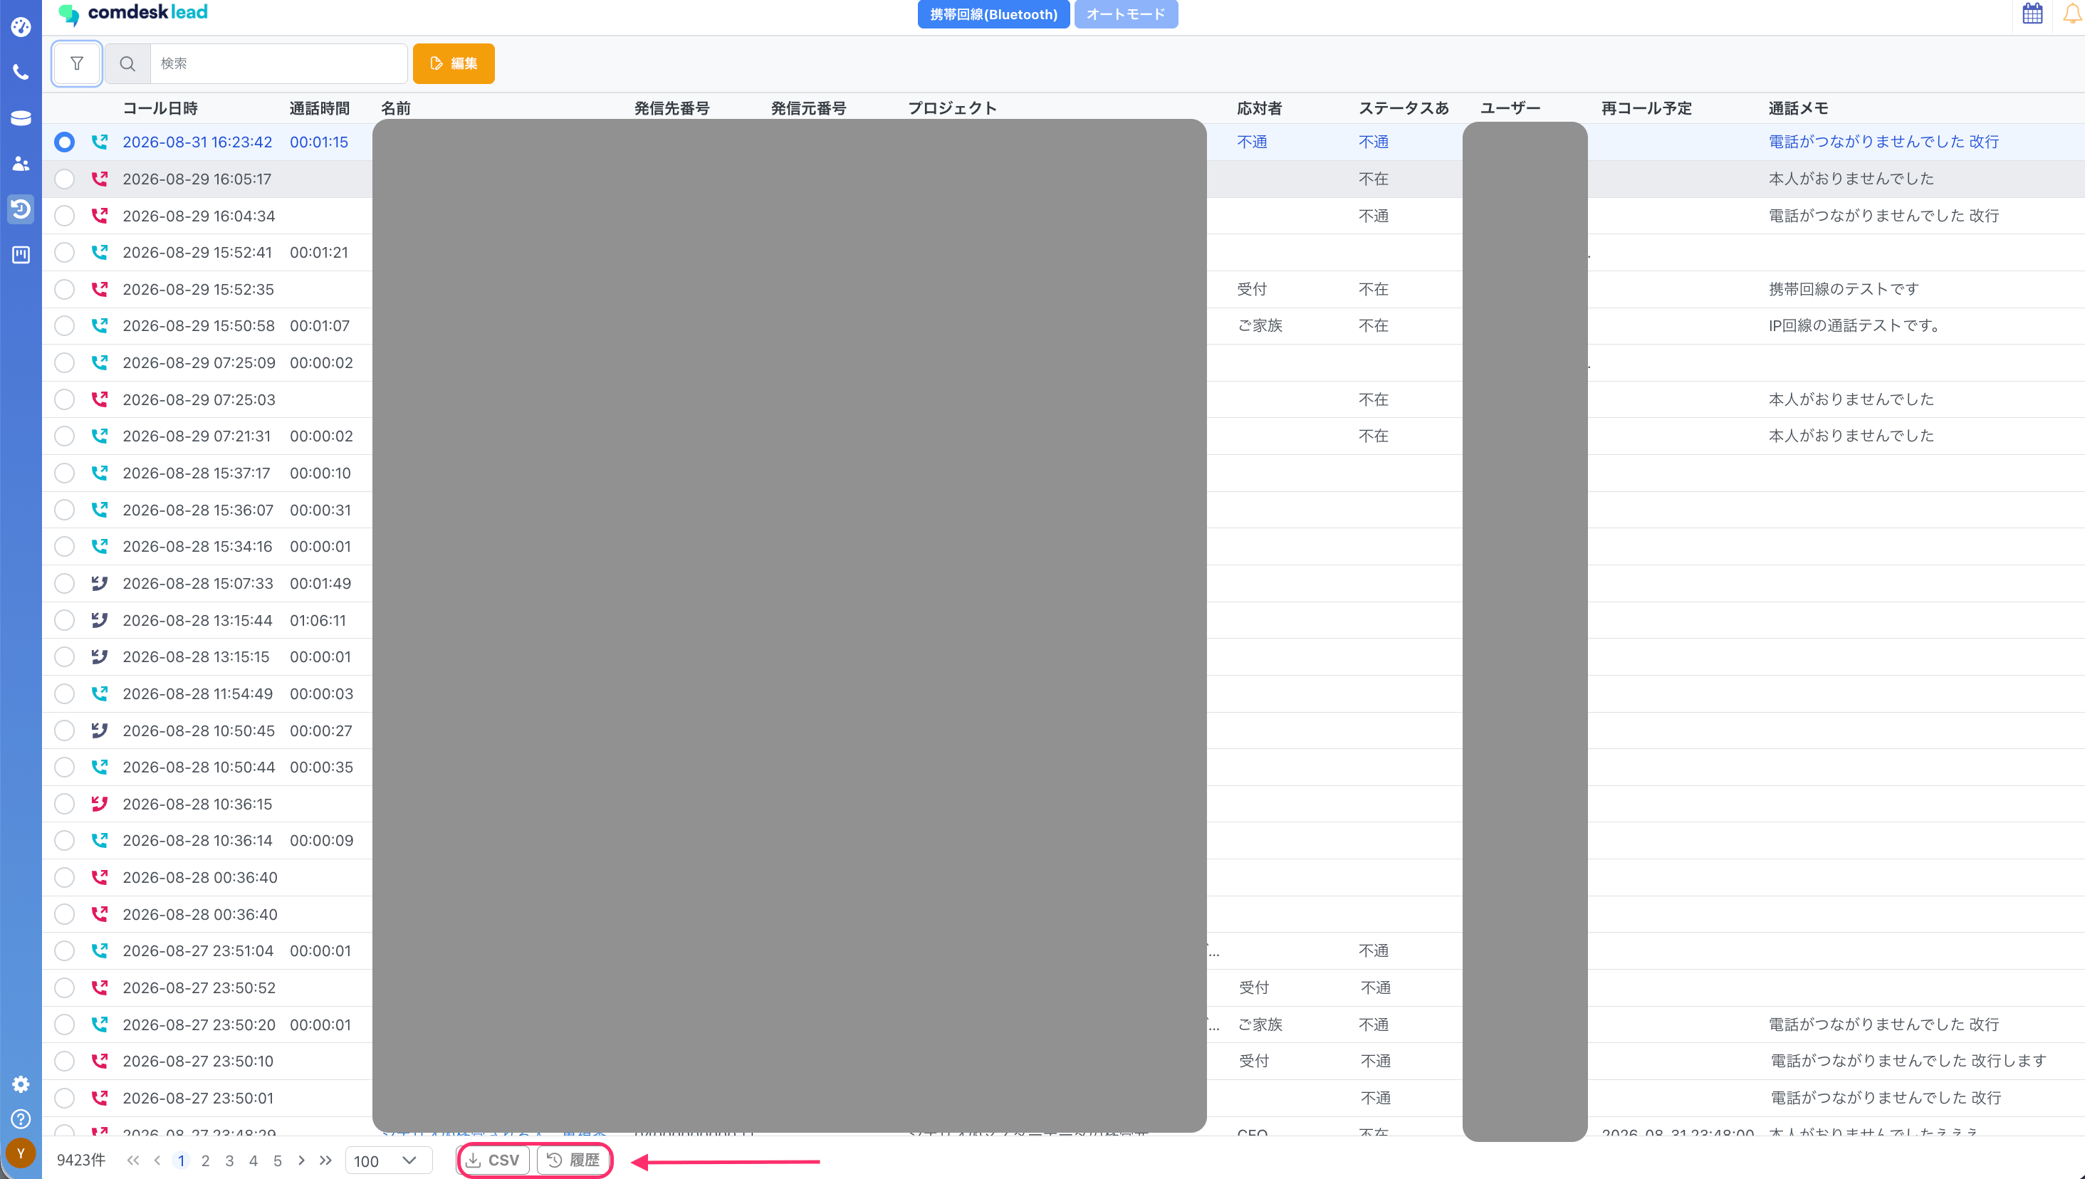Open the 100 rows per page dropdown
Screen dimensions: 2085x1179
389,1160
